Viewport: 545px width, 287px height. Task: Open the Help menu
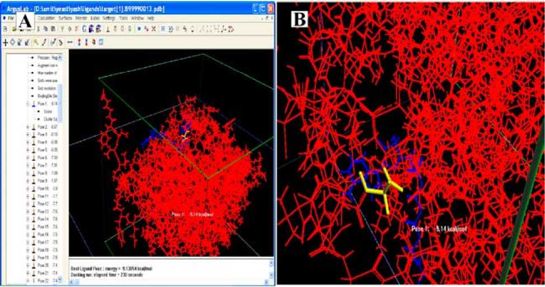[150, 18]
